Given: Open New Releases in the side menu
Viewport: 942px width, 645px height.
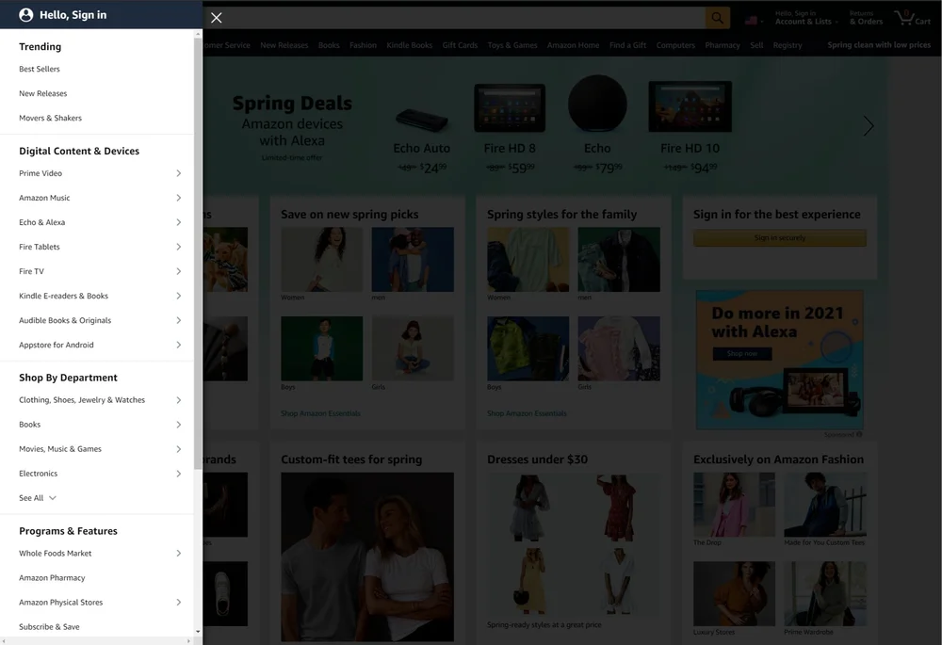Looking at the screenshot, I should (43, 93).
